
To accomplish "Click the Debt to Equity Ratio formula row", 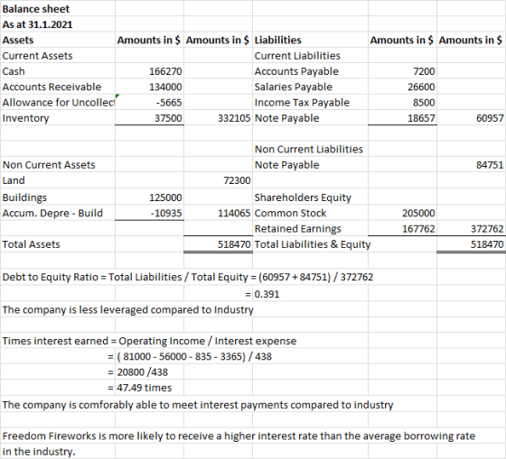I will (x=188, y=277).
